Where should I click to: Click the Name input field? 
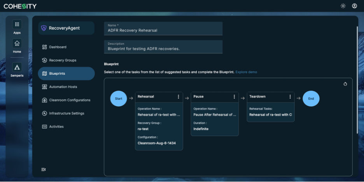(x=163, y=28)
